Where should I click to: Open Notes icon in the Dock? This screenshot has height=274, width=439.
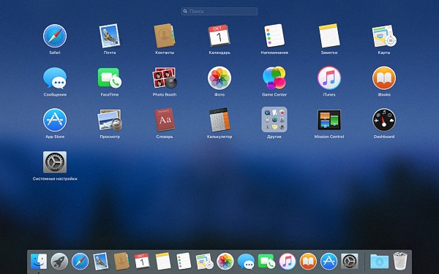click(x=163, y=262)
